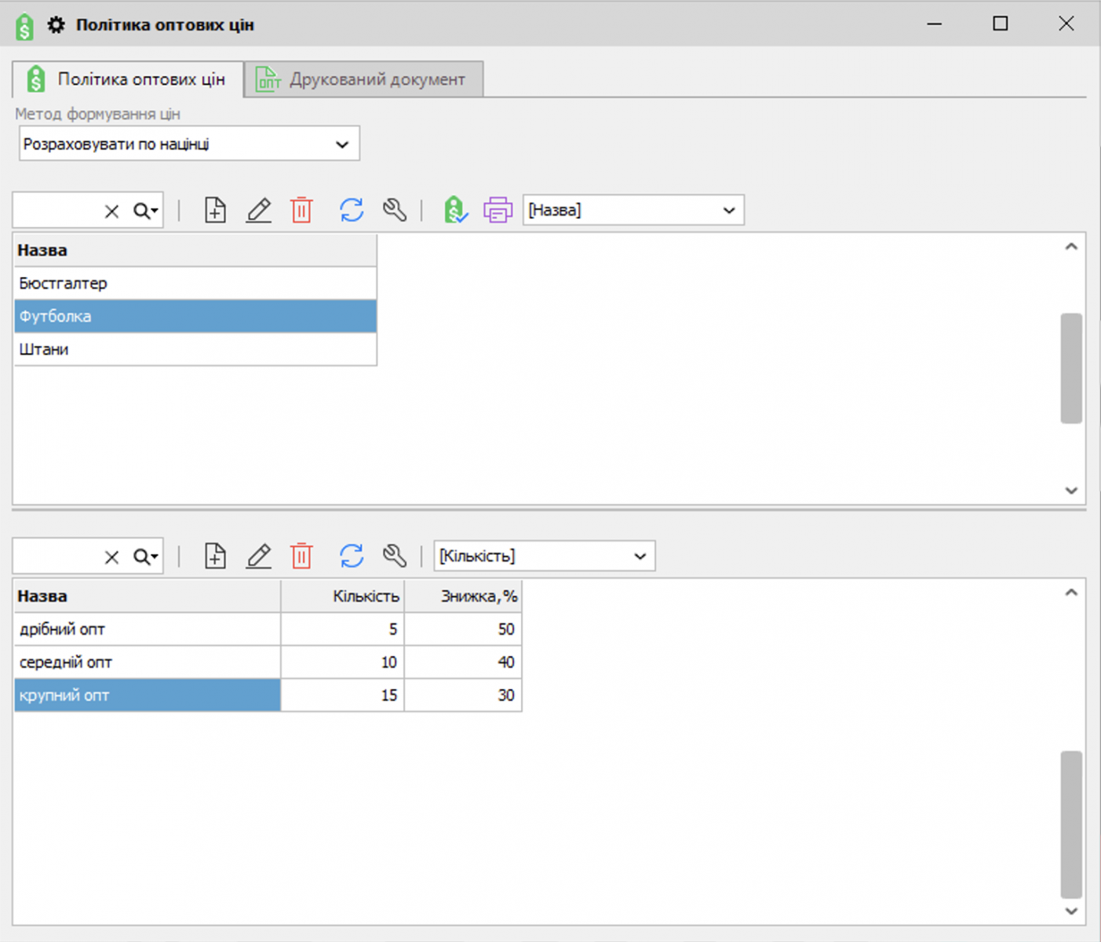Delete selected tier with lower trash icon
This screenshot has height=942, width=1101.
click(x=301, y=556)
